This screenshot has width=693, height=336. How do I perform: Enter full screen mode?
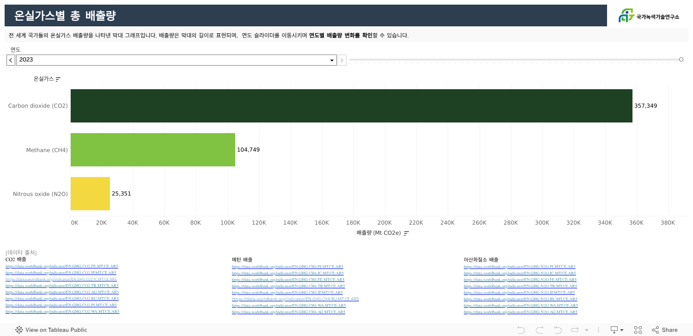[638, 330]
